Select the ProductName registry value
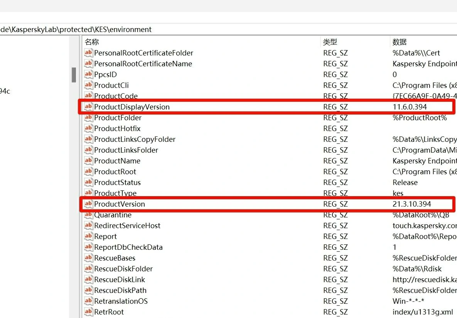The height and width of the screenshot is (318, 457). [117, 161]
